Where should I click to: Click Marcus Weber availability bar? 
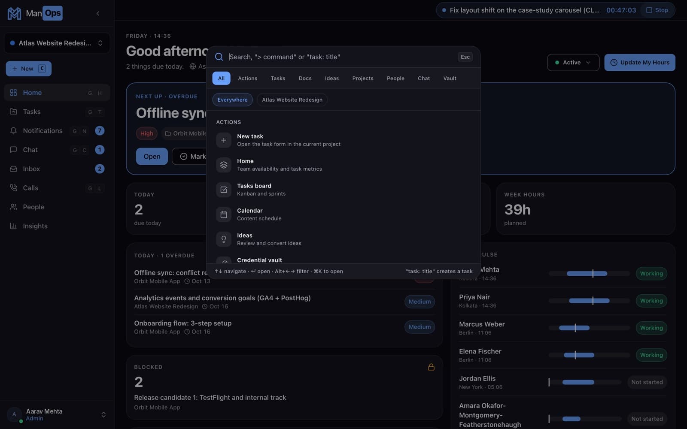(x=589, y=328)
